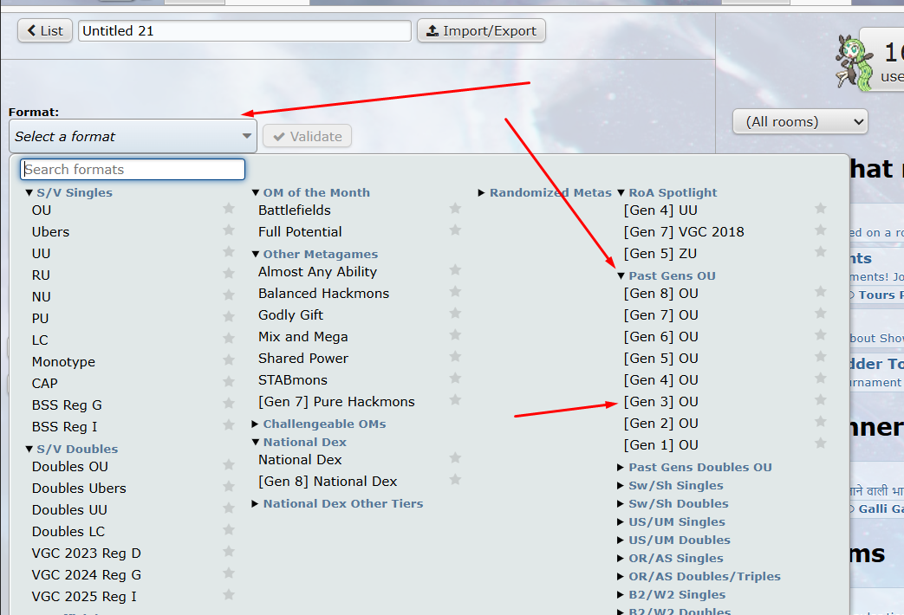Star the [Gen 4] UU format
Viewport: 904px width, 615px height.
click(x=821, y=208)
